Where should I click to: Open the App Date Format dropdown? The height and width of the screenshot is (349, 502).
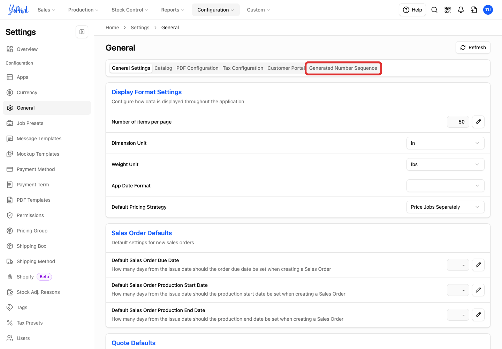(445, 186)
